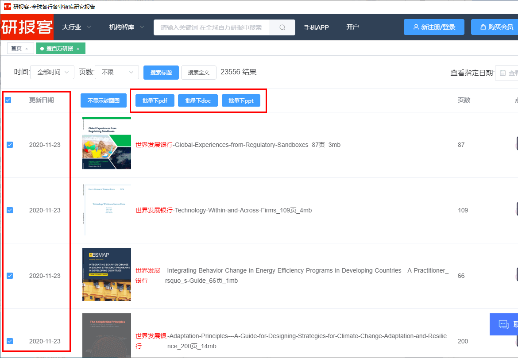The image size is (518, 358).
Task: Click page count 109
Action: point(463,210)
